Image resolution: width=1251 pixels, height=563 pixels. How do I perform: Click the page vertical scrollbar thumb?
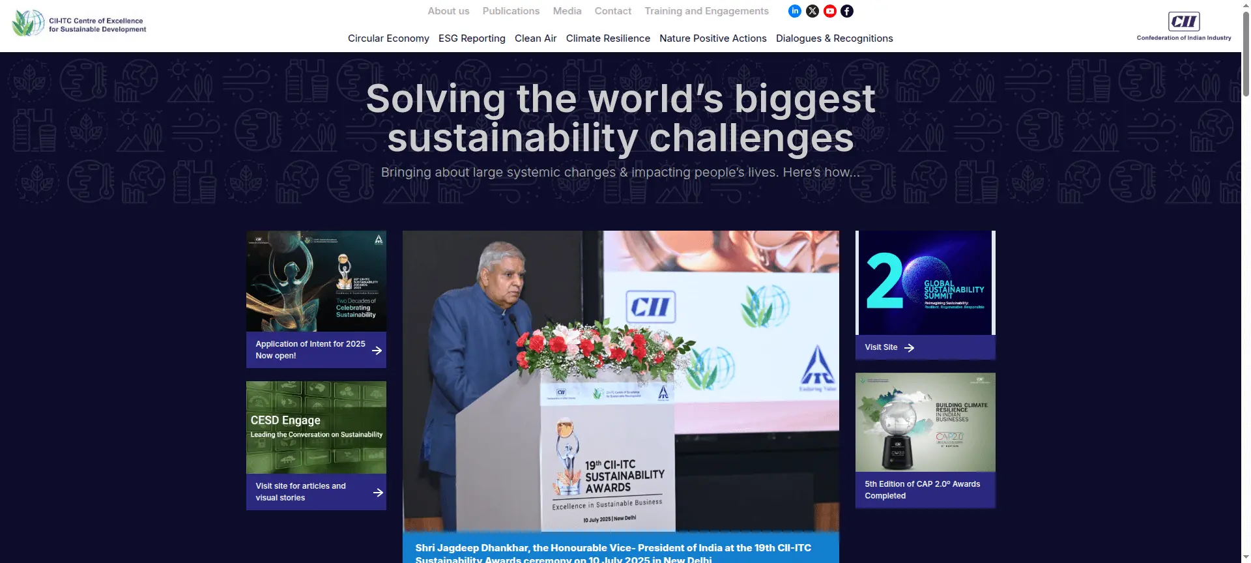coord(1246,55)
